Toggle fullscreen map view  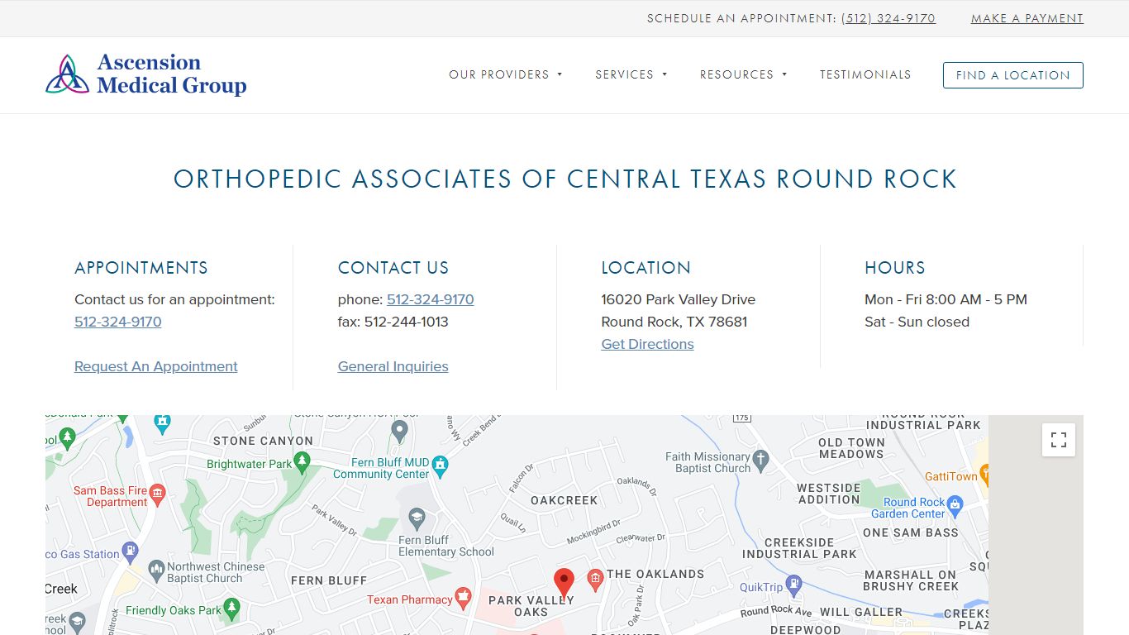(1059, 440)
